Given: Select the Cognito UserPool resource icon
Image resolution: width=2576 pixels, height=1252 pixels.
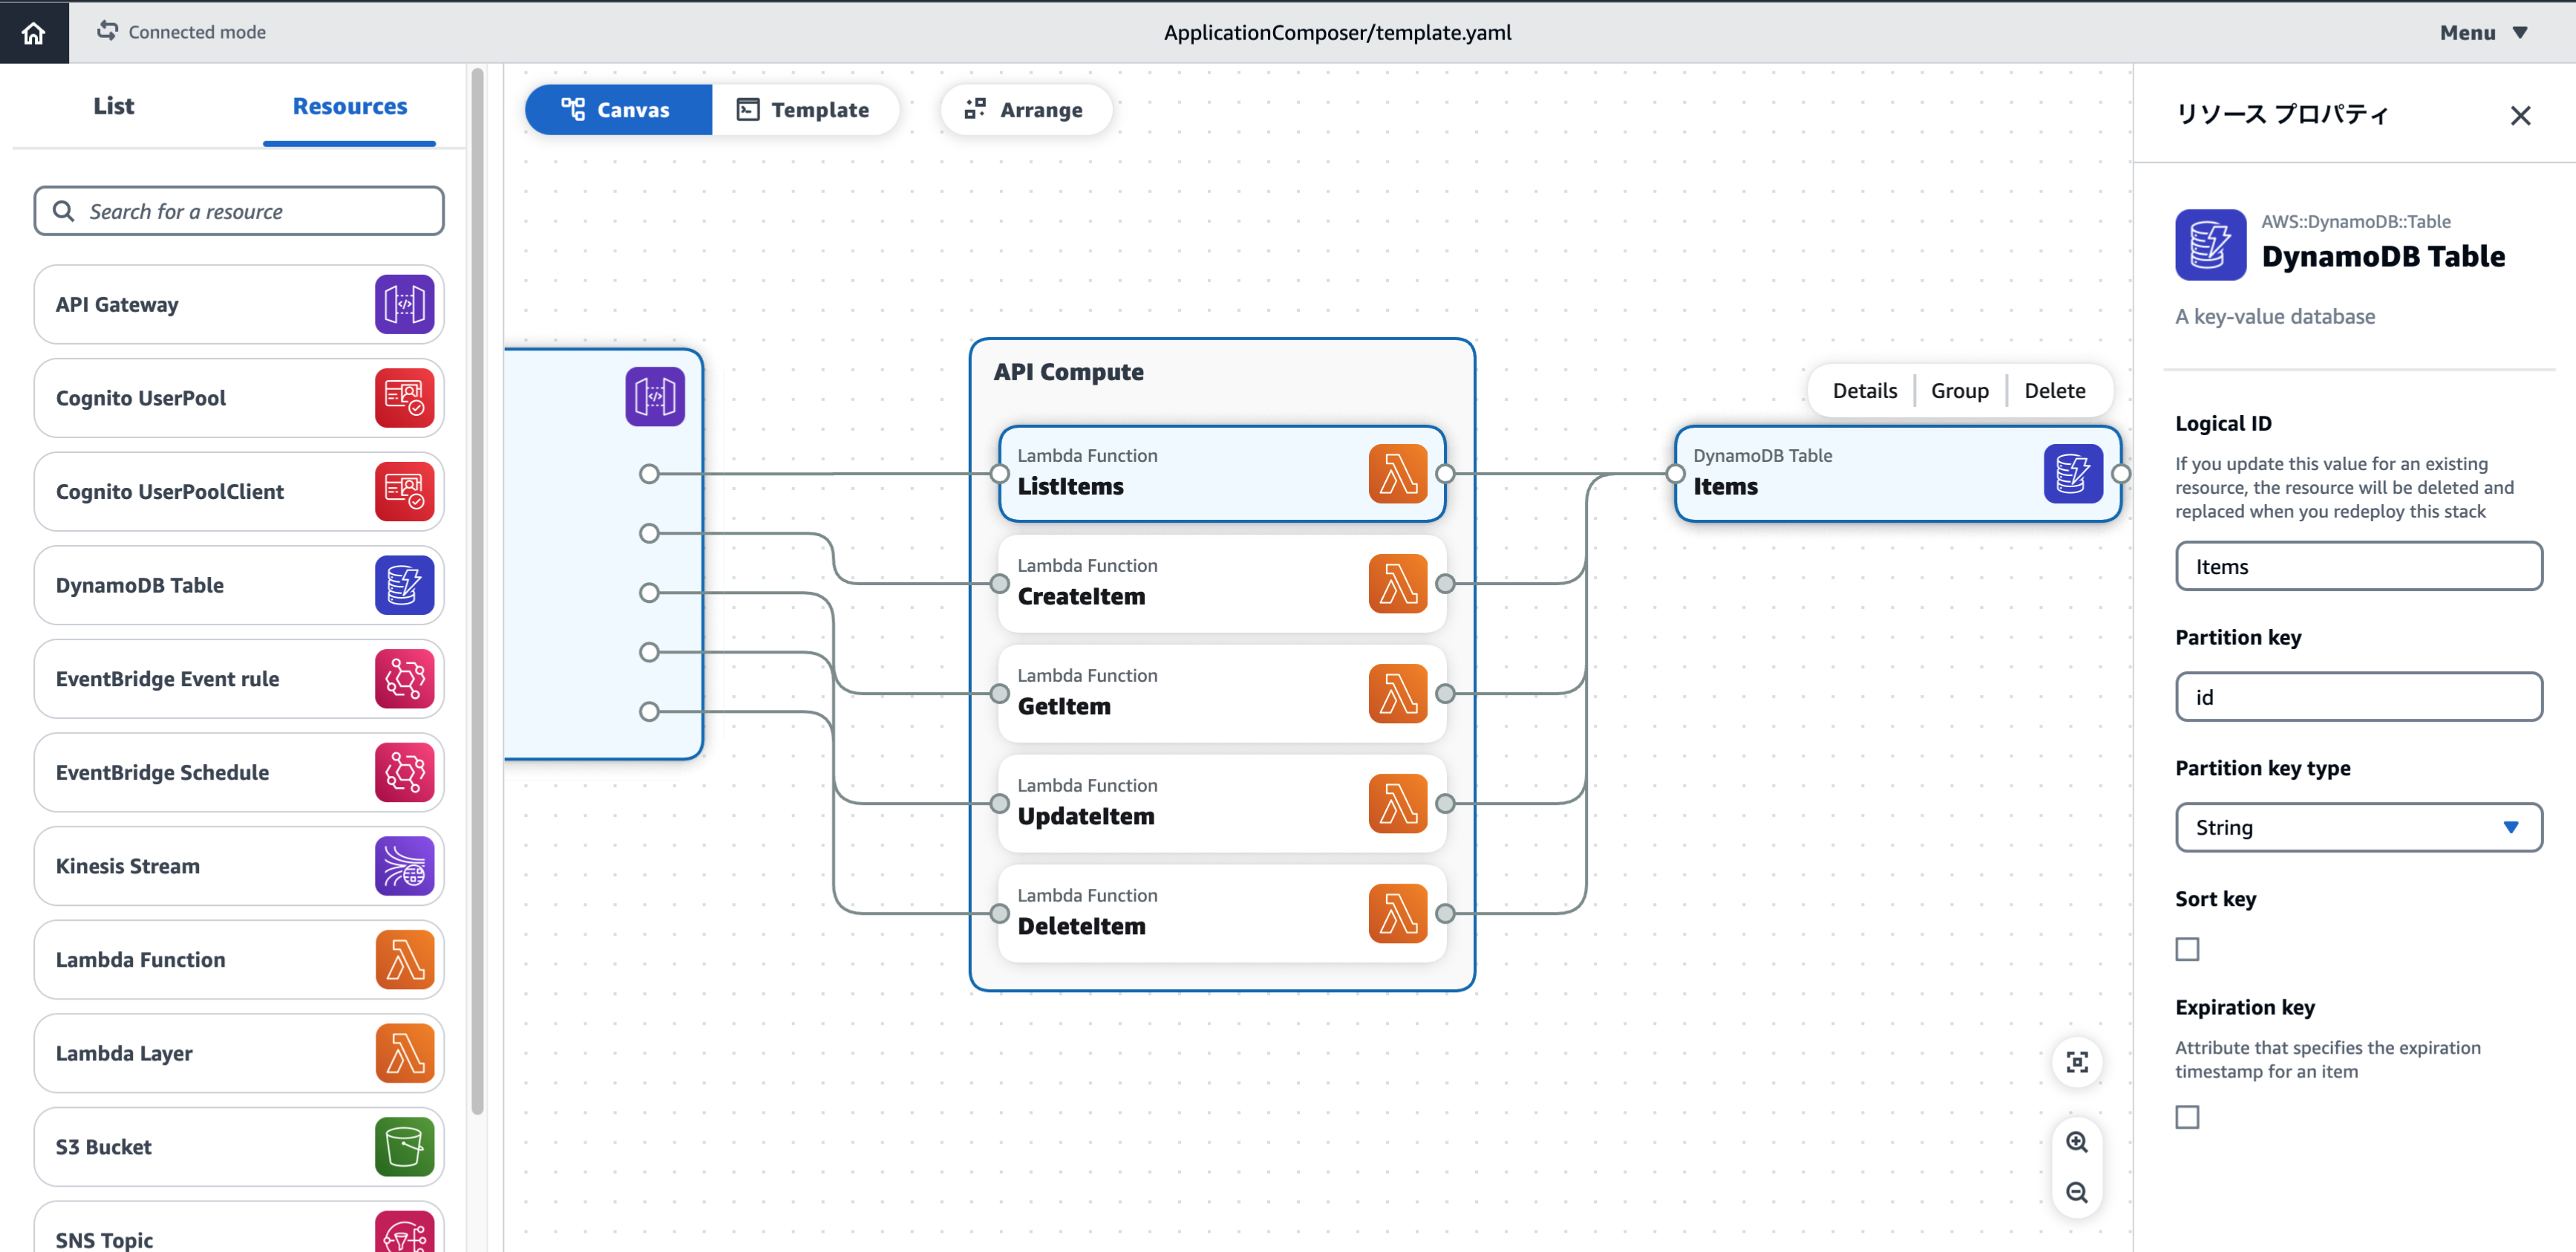Looking at the screenshot, I should coord(404,398).
